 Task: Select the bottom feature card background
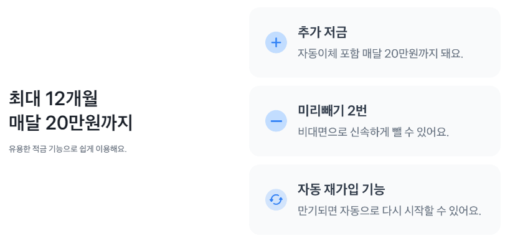(375, 200)
